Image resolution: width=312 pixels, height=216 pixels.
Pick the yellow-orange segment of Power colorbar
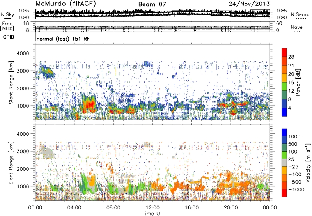[284, 78]
